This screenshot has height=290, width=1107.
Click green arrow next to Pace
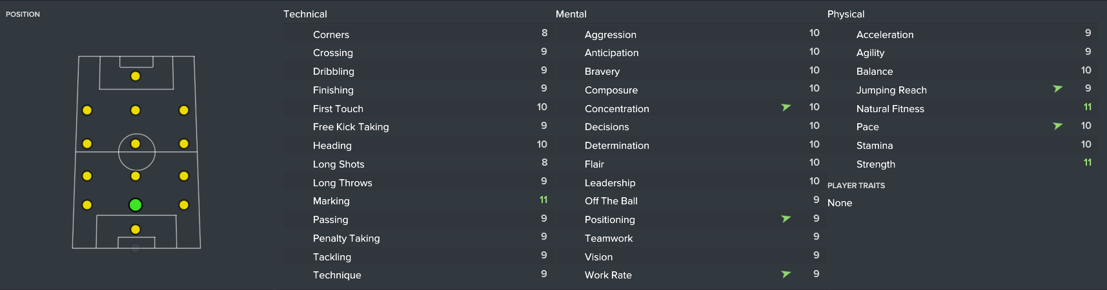click(1057, 126)
